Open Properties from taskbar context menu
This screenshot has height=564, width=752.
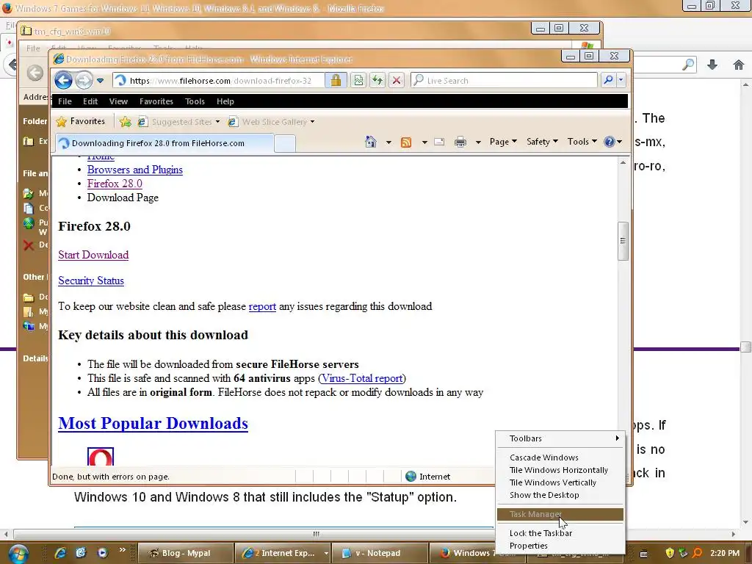pos(560,546)
